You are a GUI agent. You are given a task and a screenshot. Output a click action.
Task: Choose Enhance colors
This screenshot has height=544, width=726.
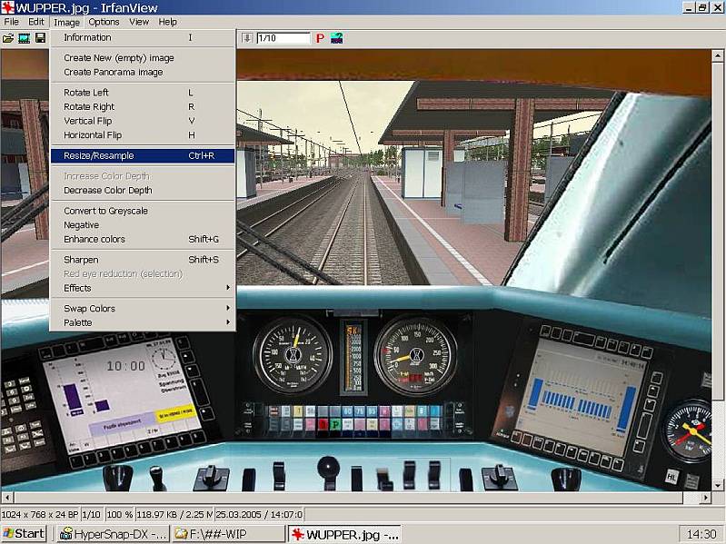[x=143, y=239]
